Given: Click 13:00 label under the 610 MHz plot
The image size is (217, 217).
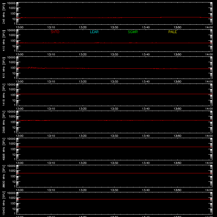Looking at the screenshot, I should coord(20,82).
